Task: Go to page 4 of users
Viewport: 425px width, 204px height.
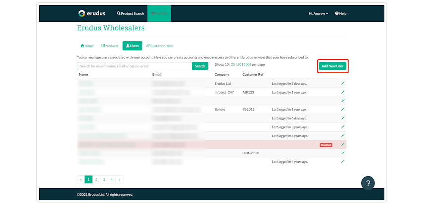Action: (x=111, y=179)
